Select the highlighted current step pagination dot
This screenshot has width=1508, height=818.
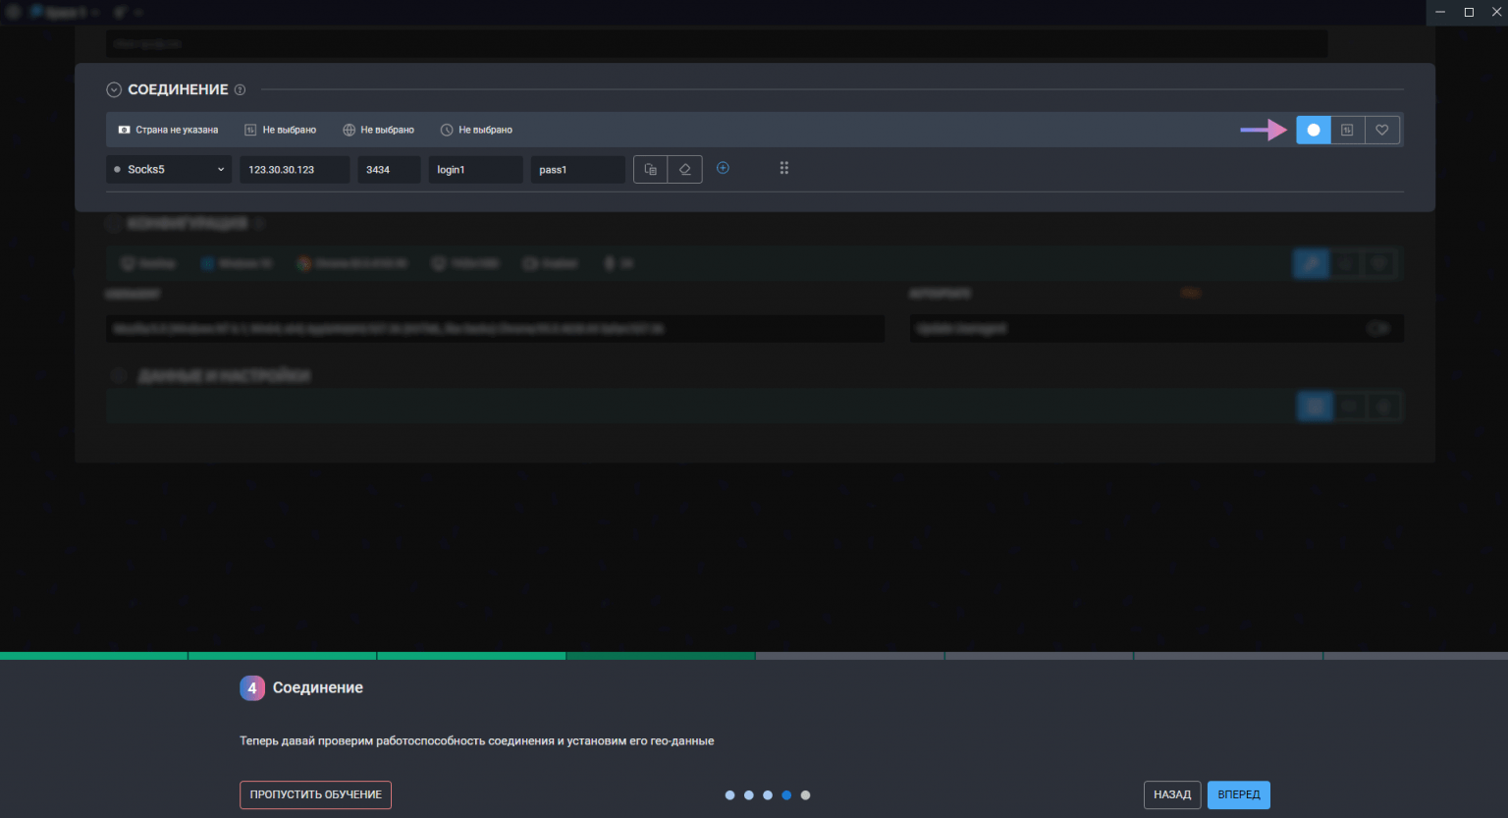pos(786,795)
